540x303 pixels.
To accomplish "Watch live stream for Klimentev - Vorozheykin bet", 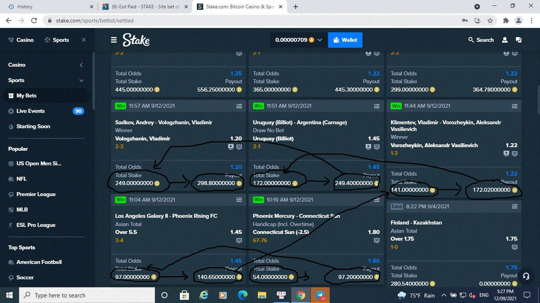I will (x=506, y=153).
